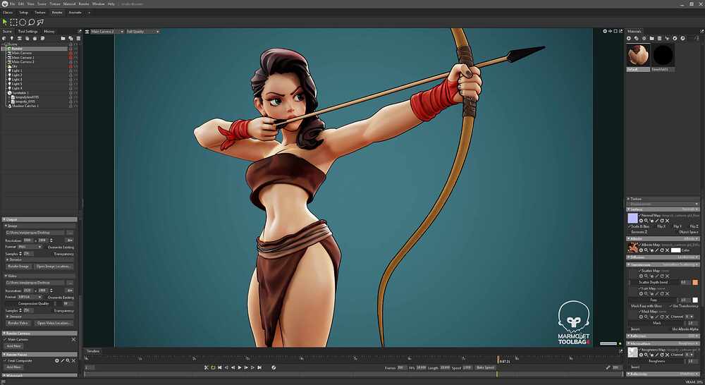Image resolution: width=705 pixels, height=385 pixels.
Task: Toggle Albedo Map checkbox
Action: coord(640,245)
